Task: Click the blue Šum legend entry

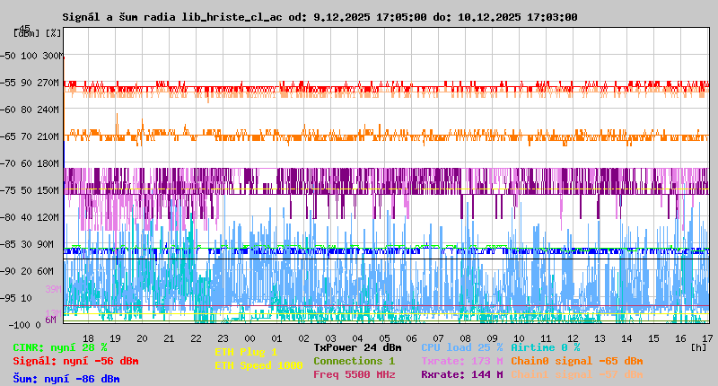Action: [66, 379]
